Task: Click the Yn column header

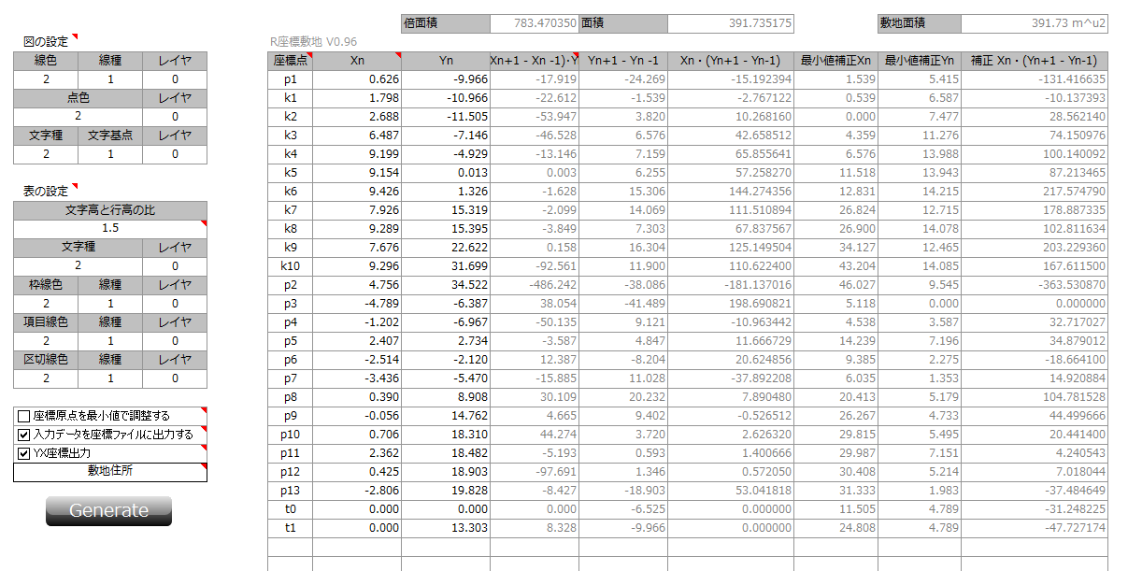Action: 446,61
